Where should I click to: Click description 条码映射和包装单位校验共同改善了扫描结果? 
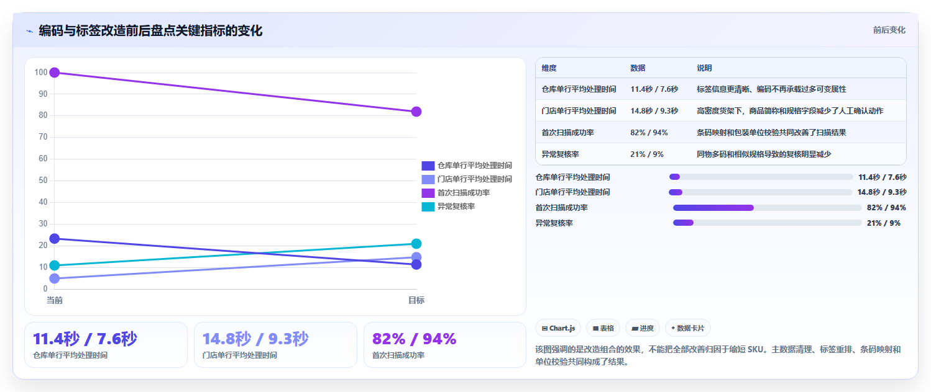[772, 133]
